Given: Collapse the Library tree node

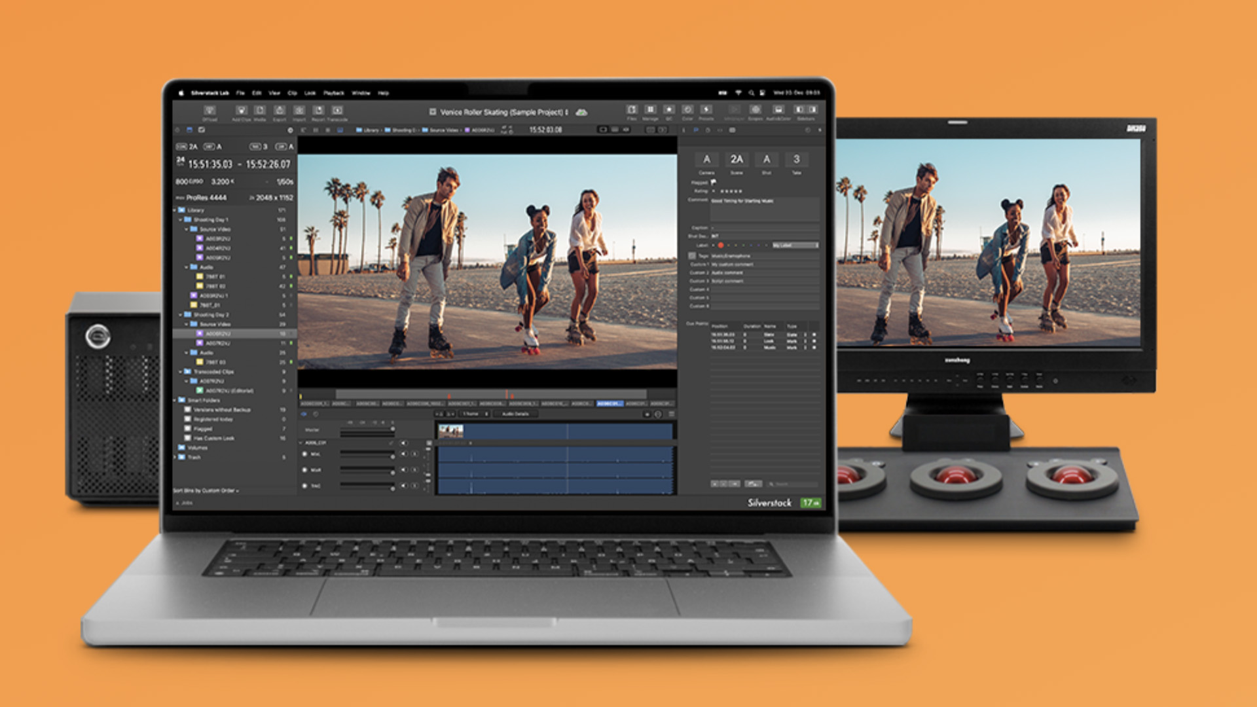Looking at the screenshot, I should click(x=175, y=210).
